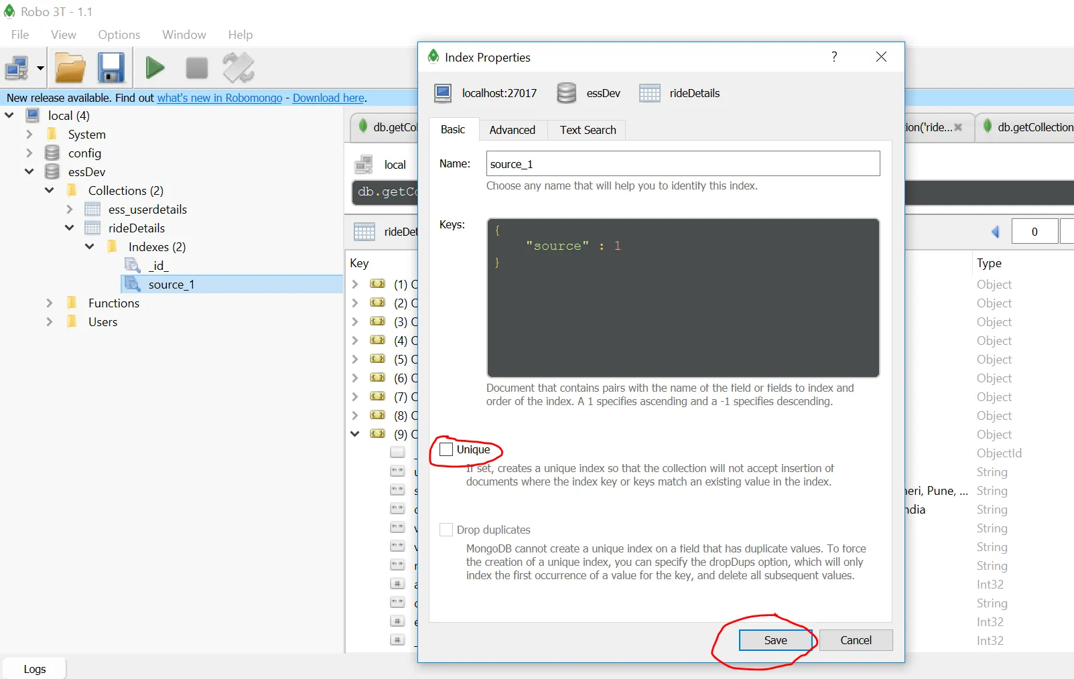The image size is (1074, 679).
Task: Click the dialog help question mark
Action: [x=834, y=57]
